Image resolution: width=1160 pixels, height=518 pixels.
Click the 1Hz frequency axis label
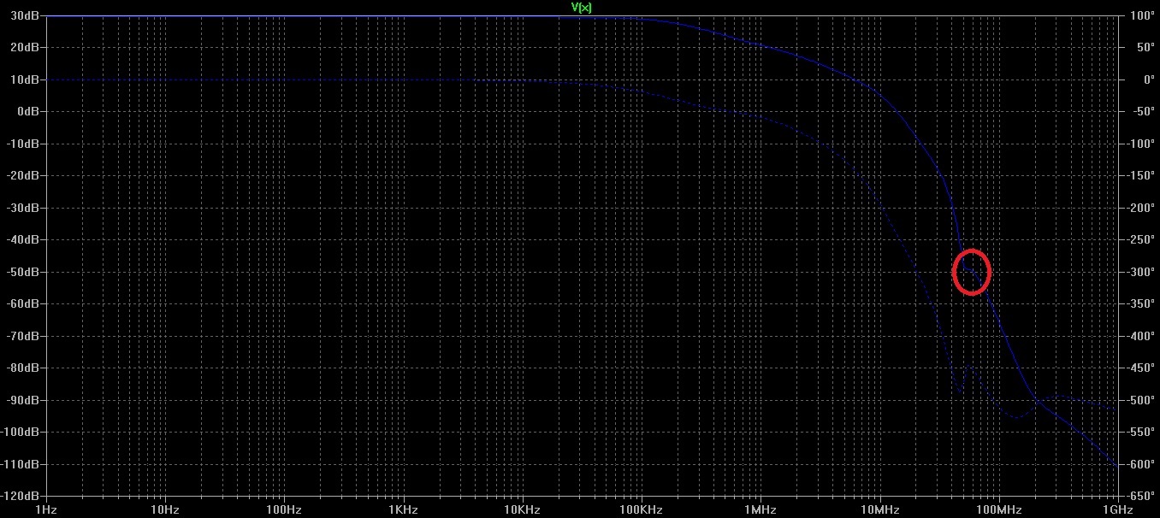tap(47, 509)
